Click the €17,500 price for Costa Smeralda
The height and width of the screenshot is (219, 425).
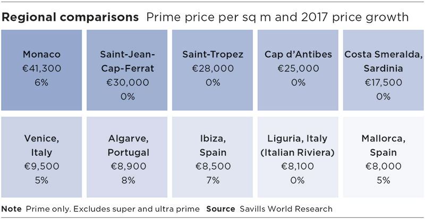pyautogui.click(x=383, y=83)
